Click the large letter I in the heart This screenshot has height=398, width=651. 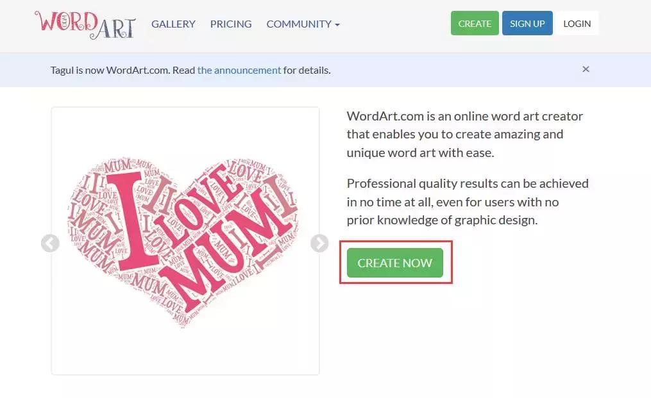(129, 221)
